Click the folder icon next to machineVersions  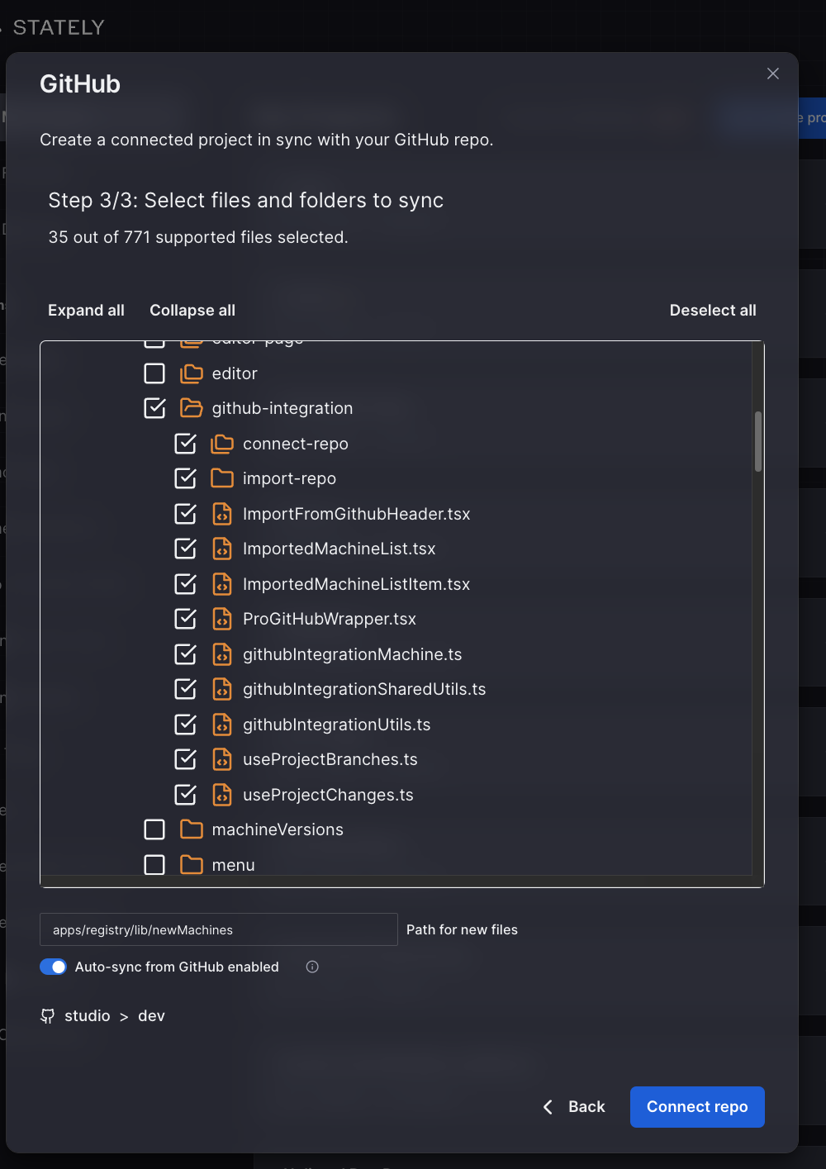pyautogui.click(x=191, y=829)
